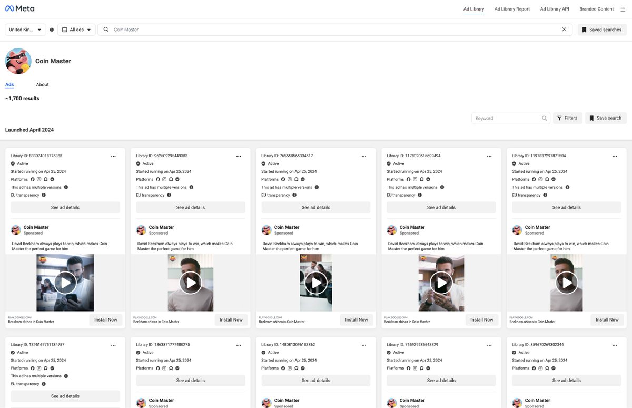Click Install Now on ad 962609295449383
The width and height of the screenshot is (632, 408).
(x=231, y=320)
